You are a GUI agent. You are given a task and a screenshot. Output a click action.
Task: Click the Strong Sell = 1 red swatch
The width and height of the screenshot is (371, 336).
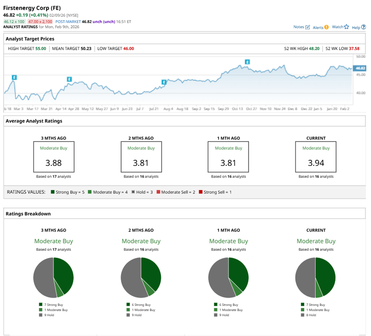pyautogui.click(x=201, y=192)
